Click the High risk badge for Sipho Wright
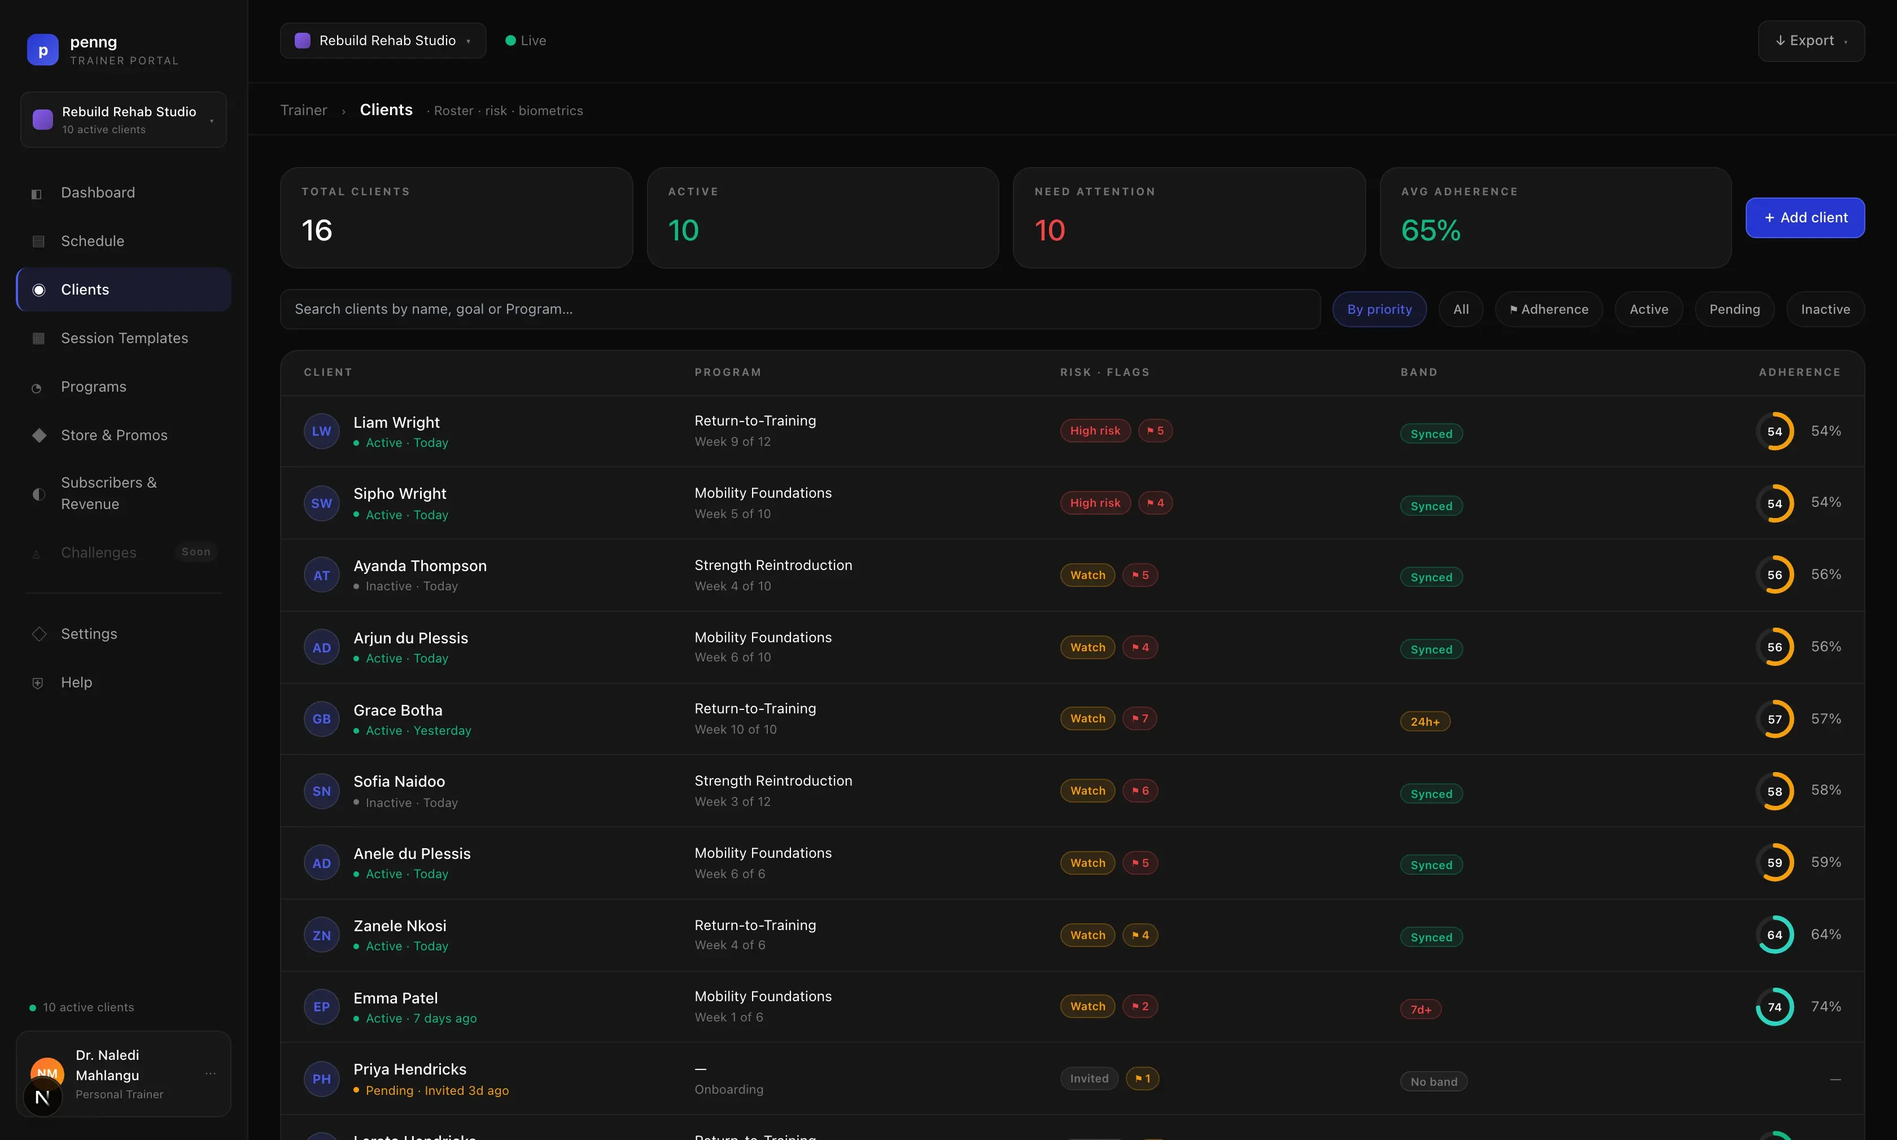The width and height of the screenshot is (1897, 1140). click(1095, 502)
